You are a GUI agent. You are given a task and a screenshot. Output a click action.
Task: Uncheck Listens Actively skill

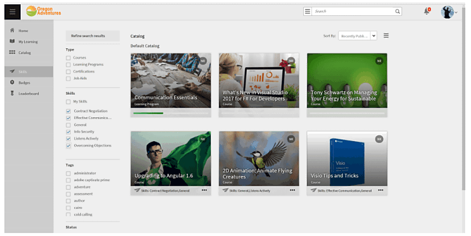coord(68,139)
